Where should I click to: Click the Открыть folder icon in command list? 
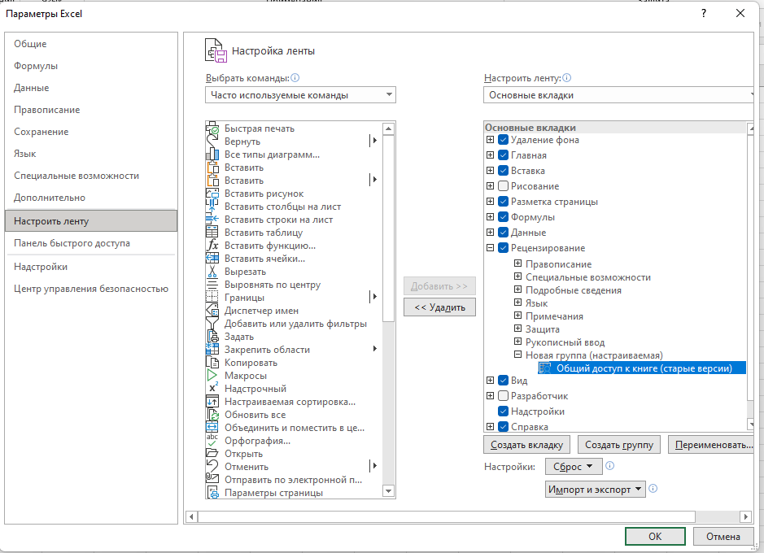pyautogui.click(x=212, y=453)
